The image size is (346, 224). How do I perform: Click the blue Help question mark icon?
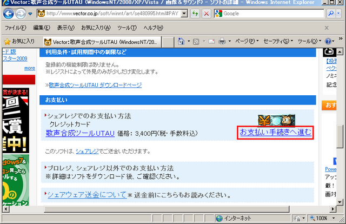pos(328,41)
